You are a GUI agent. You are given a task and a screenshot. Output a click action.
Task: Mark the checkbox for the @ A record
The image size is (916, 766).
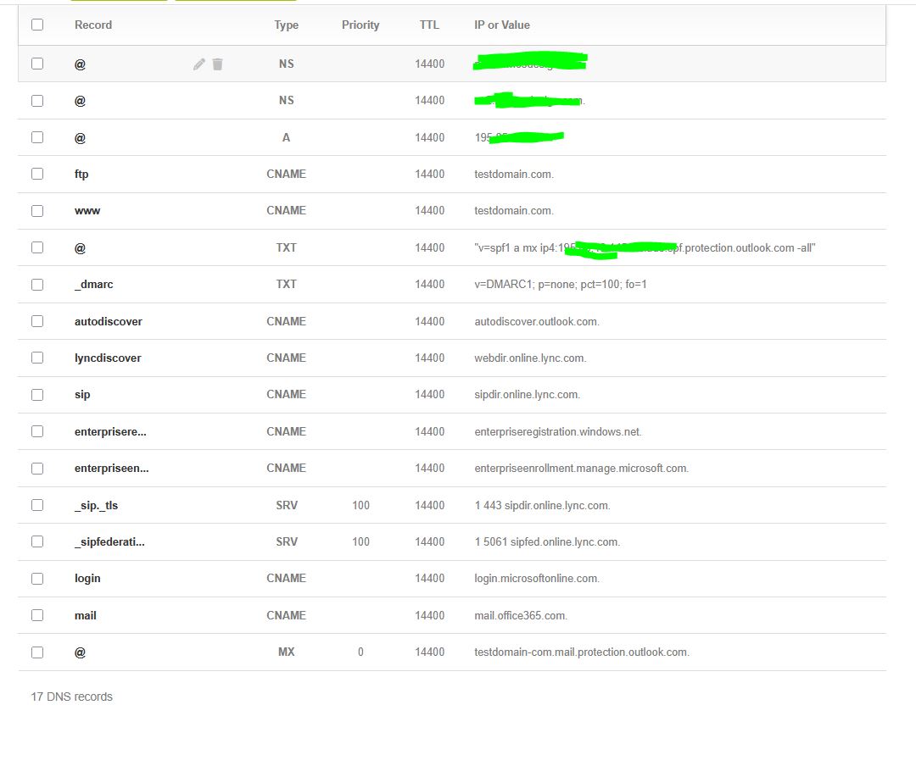pyautogui.click(x=37, y=137)
